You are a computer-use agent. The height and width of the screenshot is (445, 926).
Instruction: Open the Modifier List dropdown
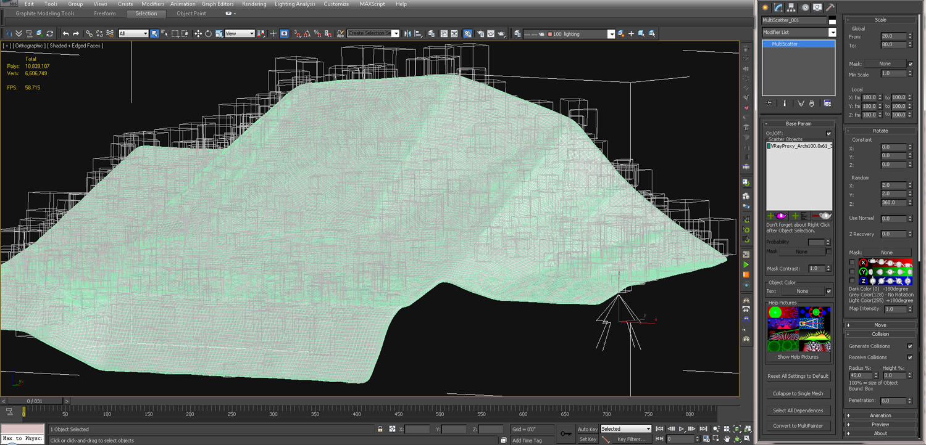click(832, 32)
